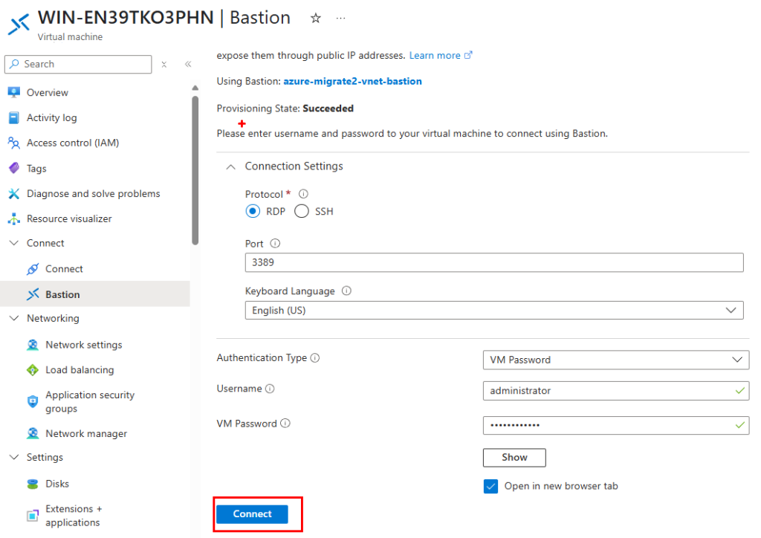Click the Connect plug icon in sidebar
Screen dimensions: 761x538
(x=33, y=269)
